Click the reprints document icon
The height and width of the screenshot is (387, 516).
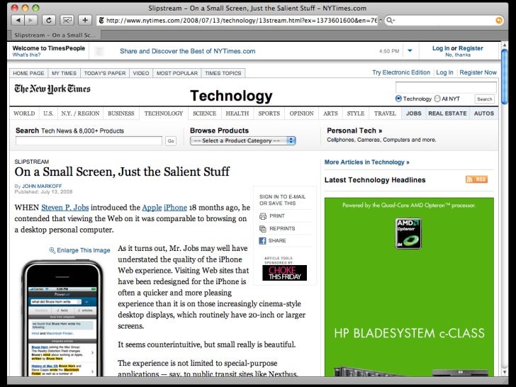[262, 229]
